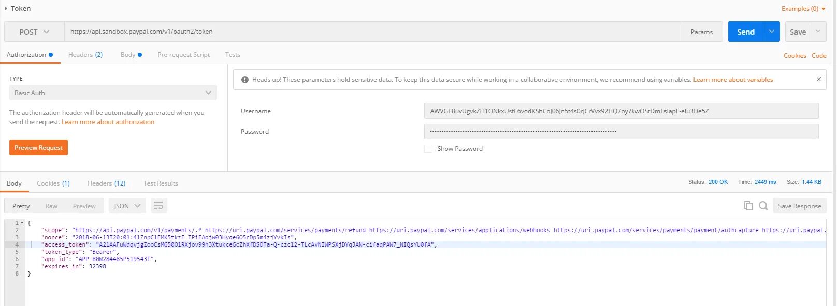Viewport: 838px width, 306px height.
Task: Expand the Token request title triangle
Action: pos(6,8)
